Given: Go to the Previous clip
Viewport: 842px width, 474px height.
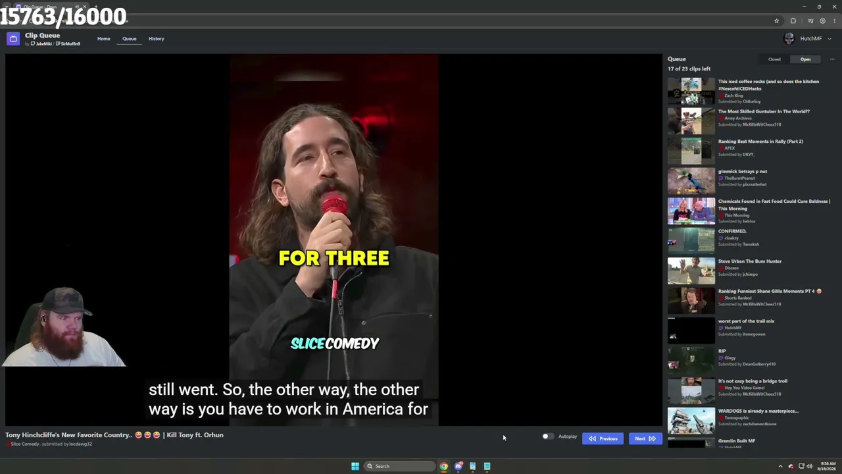Looking at the screenshot, I should coord(603,438).
